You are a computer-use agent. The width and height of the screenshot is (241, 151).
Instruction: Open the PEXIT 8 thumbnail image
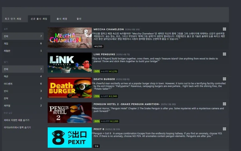pos(70,138)
